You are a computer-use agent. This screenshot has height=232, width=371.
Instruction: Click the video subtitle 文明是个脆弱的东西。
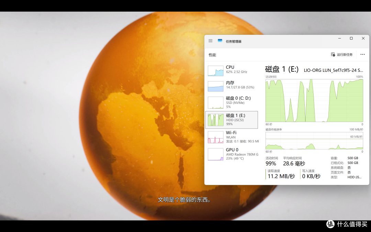[x=184, y=200]
